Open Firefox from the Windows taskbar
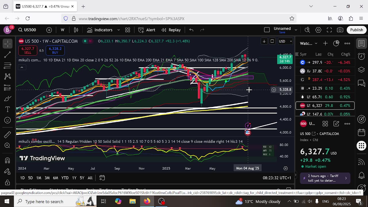 (147, 201)
